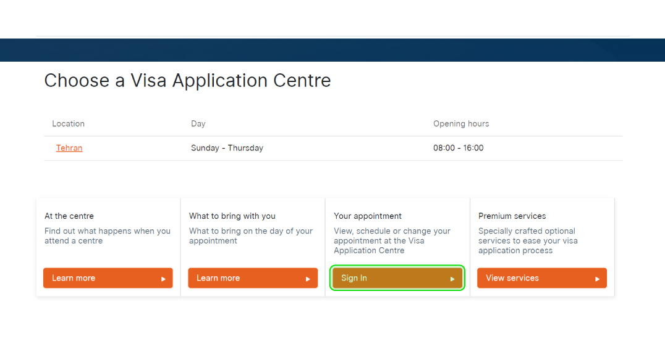665x352 pixels.
Task: Click the Your appointment card title
Action: coord(368,216)
